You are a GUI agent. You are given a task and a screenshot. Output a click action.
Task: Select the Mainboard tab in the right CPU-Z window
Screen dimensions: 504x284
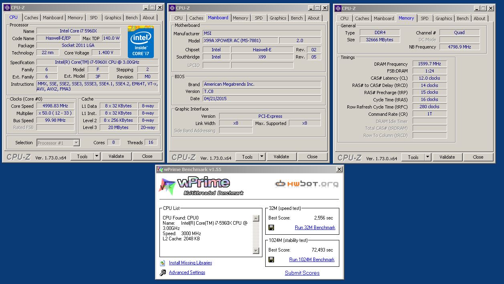point(383,18)
